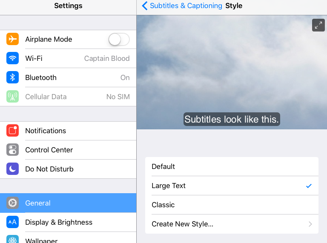Open Bluetooth settings showing On
Image resolution: width=327 pixels, height=243 pixels.
[x=68, y=77]
